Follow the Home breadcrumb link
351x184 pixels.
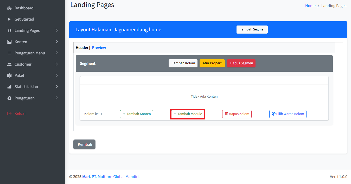point(310,6)
